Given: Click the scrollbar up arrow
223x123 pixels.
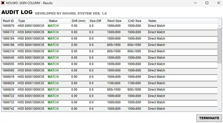Looking at the screenshot, I should pos(219,26).
